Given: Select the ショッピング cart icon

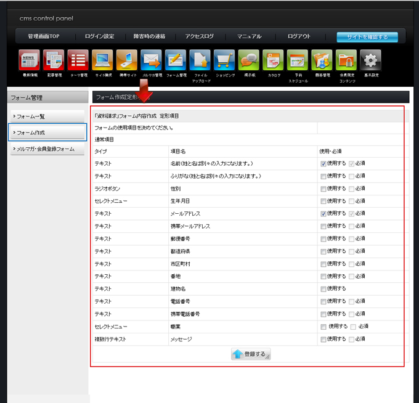Looking at the screenshot, I should coord(224,60).
